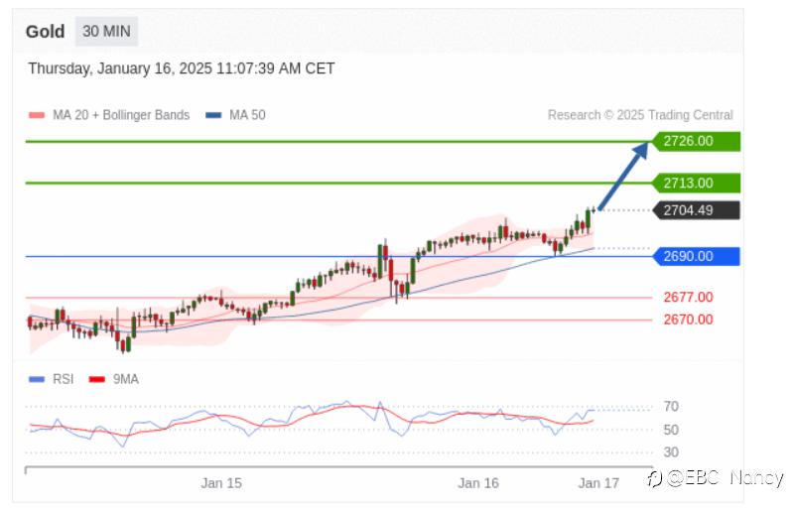
Task: Click the MA 20 + Bollinger Bands legend label
Action: point(121,115)
